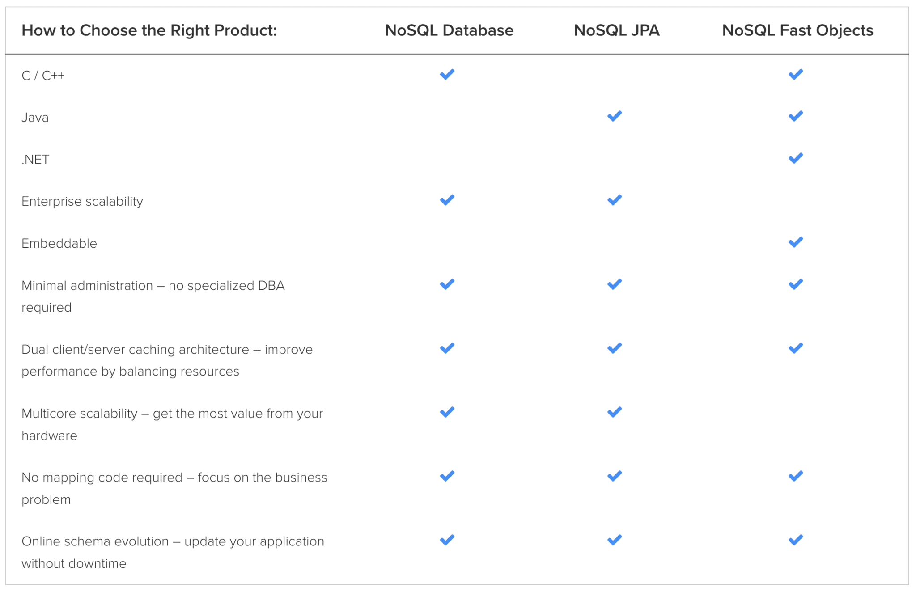Click the How to Choose the Right Product heading
This screenshot has height=592, width=916.
click(x=149, y=30)
